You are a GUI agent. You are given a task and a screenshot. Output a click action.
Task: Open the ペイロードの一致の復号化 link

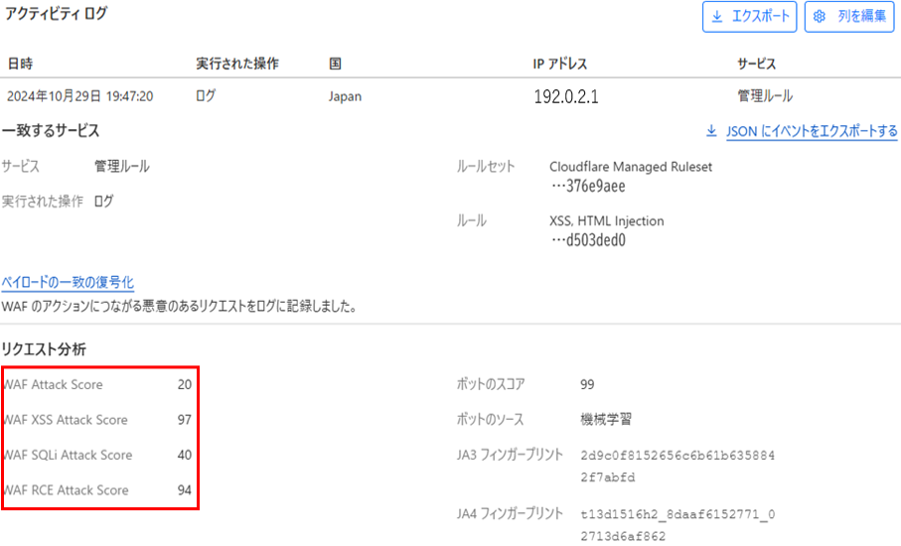(68, 283)
